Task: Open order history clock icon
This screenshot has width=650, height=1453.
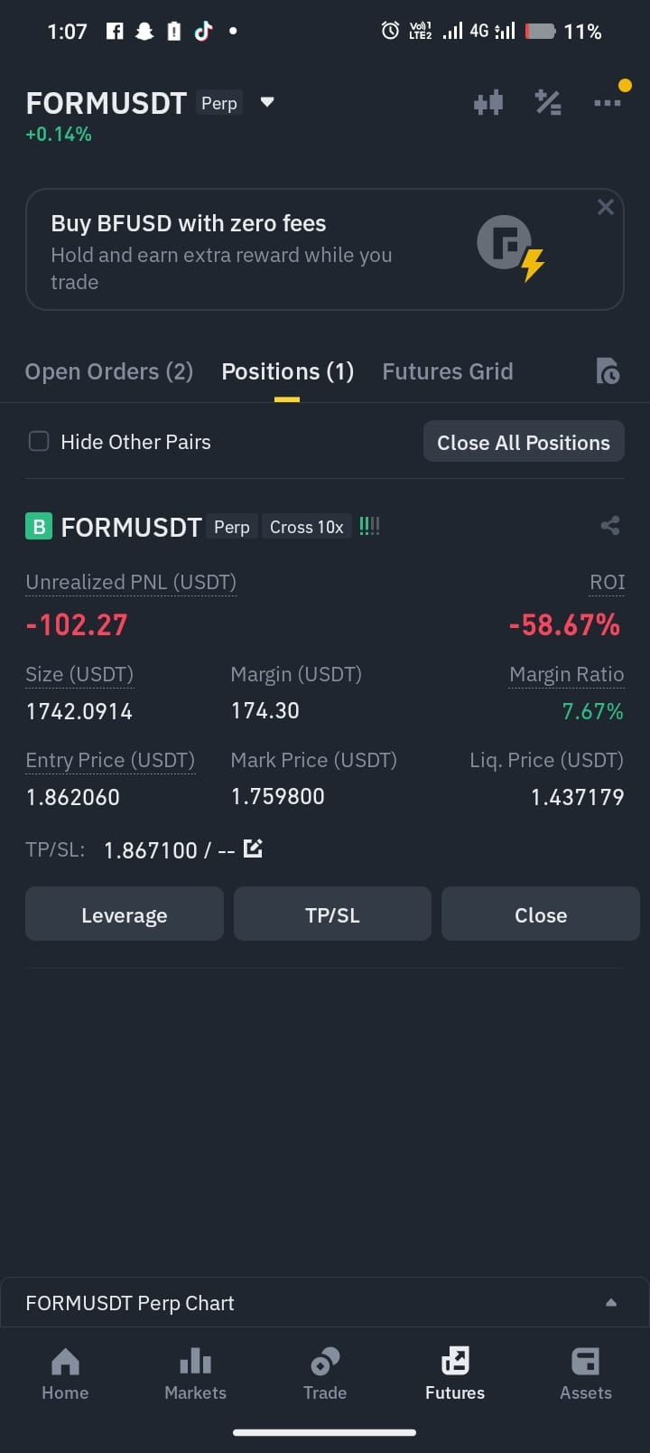Action: point(608,370)
